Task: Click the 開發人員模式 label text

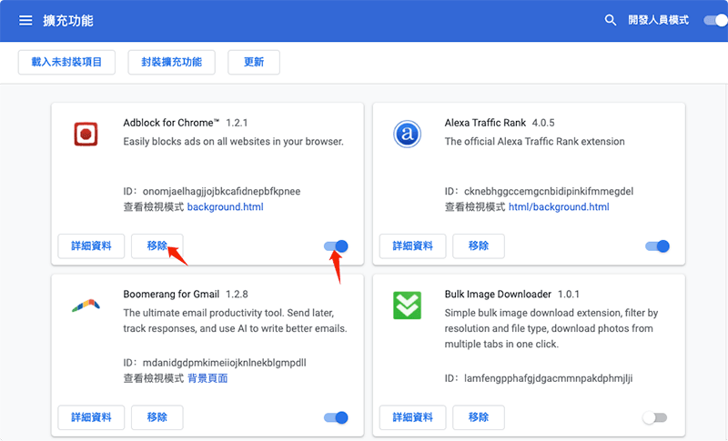Action: pyautogui.click(x=658, y=20)
